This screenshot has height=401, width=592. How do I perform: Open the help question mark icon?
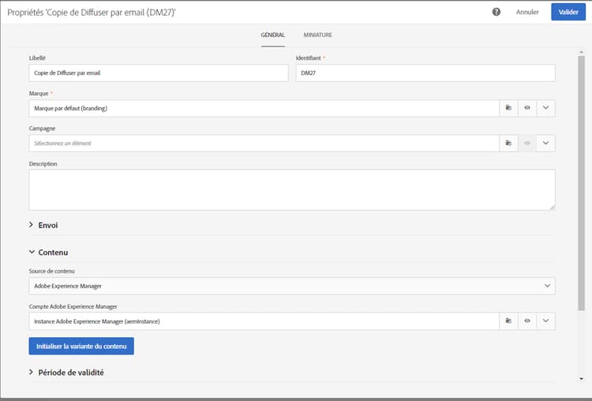(496, 12)
